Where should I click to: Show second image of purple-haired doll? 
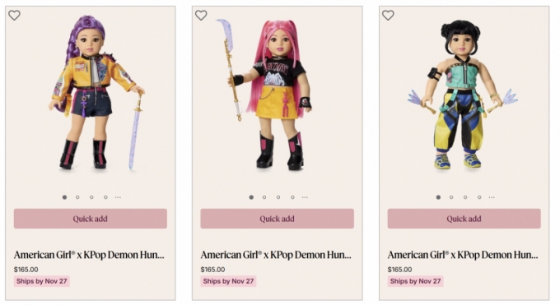77,197
